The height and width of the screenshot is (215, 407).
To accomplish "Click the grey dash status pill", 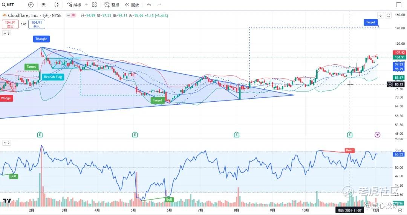I will pos(69,15).
